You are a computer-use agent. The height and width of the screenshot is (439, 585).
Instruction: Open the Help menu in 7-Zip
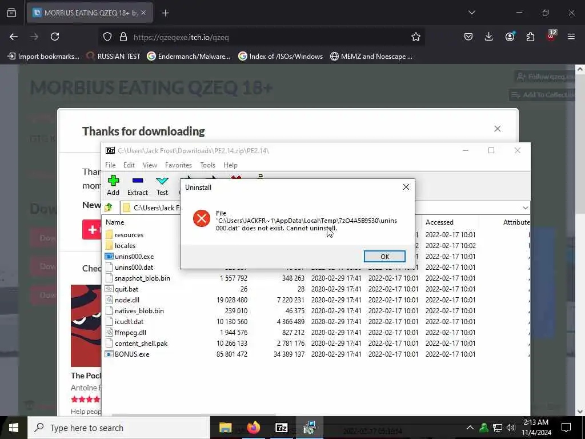[x=230, y=165]
